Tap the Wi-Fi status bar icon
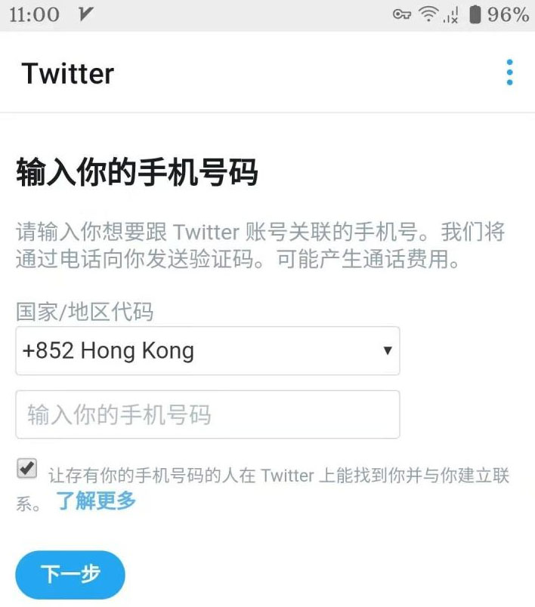Screen dimensions: 535x607 click(x=428, y=14)
